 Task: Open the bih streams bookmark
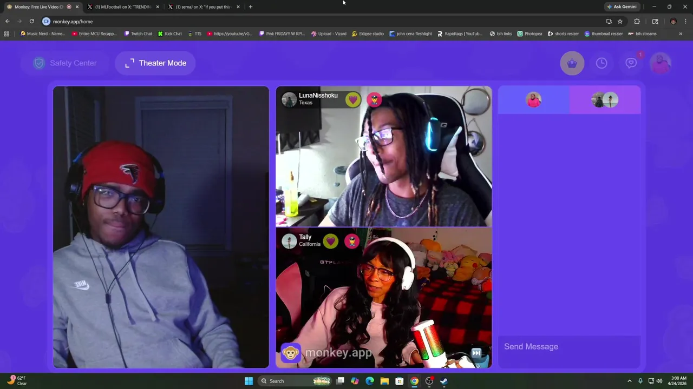(x=642, y=33)
